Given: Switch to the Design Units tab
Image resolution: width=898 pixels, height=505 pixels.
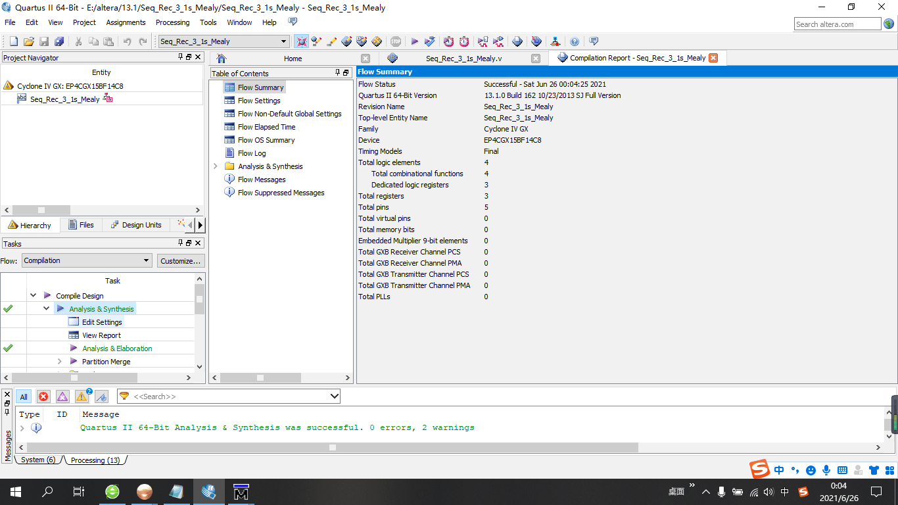Looking at the screenshot, I should 135,225.
